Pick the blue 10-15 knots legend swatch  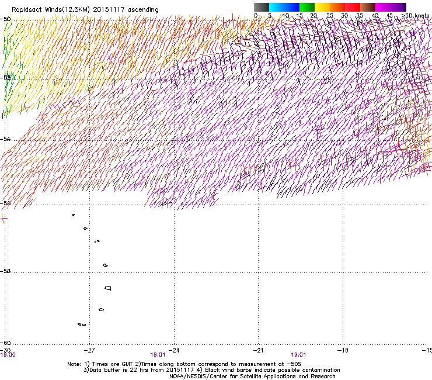pyautogui.click(x=292, y=7)
